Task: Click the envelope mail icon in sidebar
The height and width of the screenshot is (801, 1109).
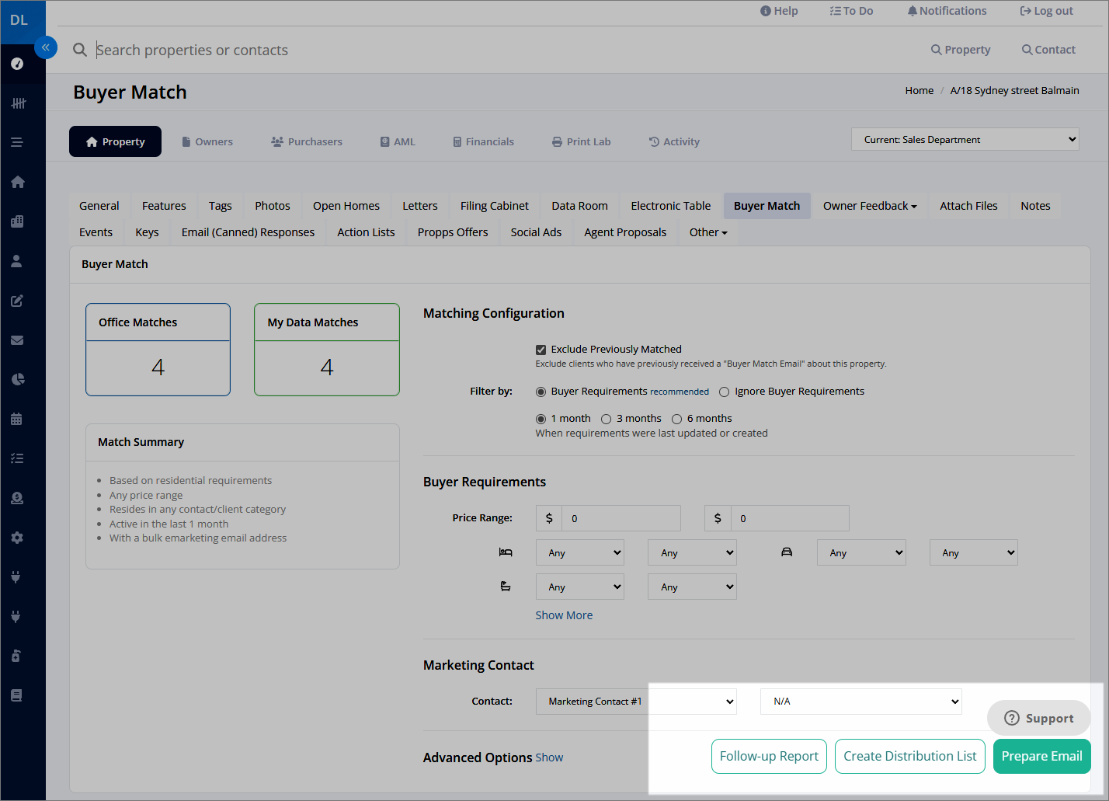Action: tap(17, 340)
